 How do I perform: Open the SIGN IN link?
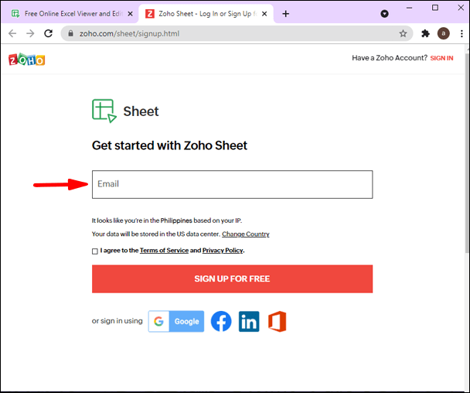[x=441, y=58]
